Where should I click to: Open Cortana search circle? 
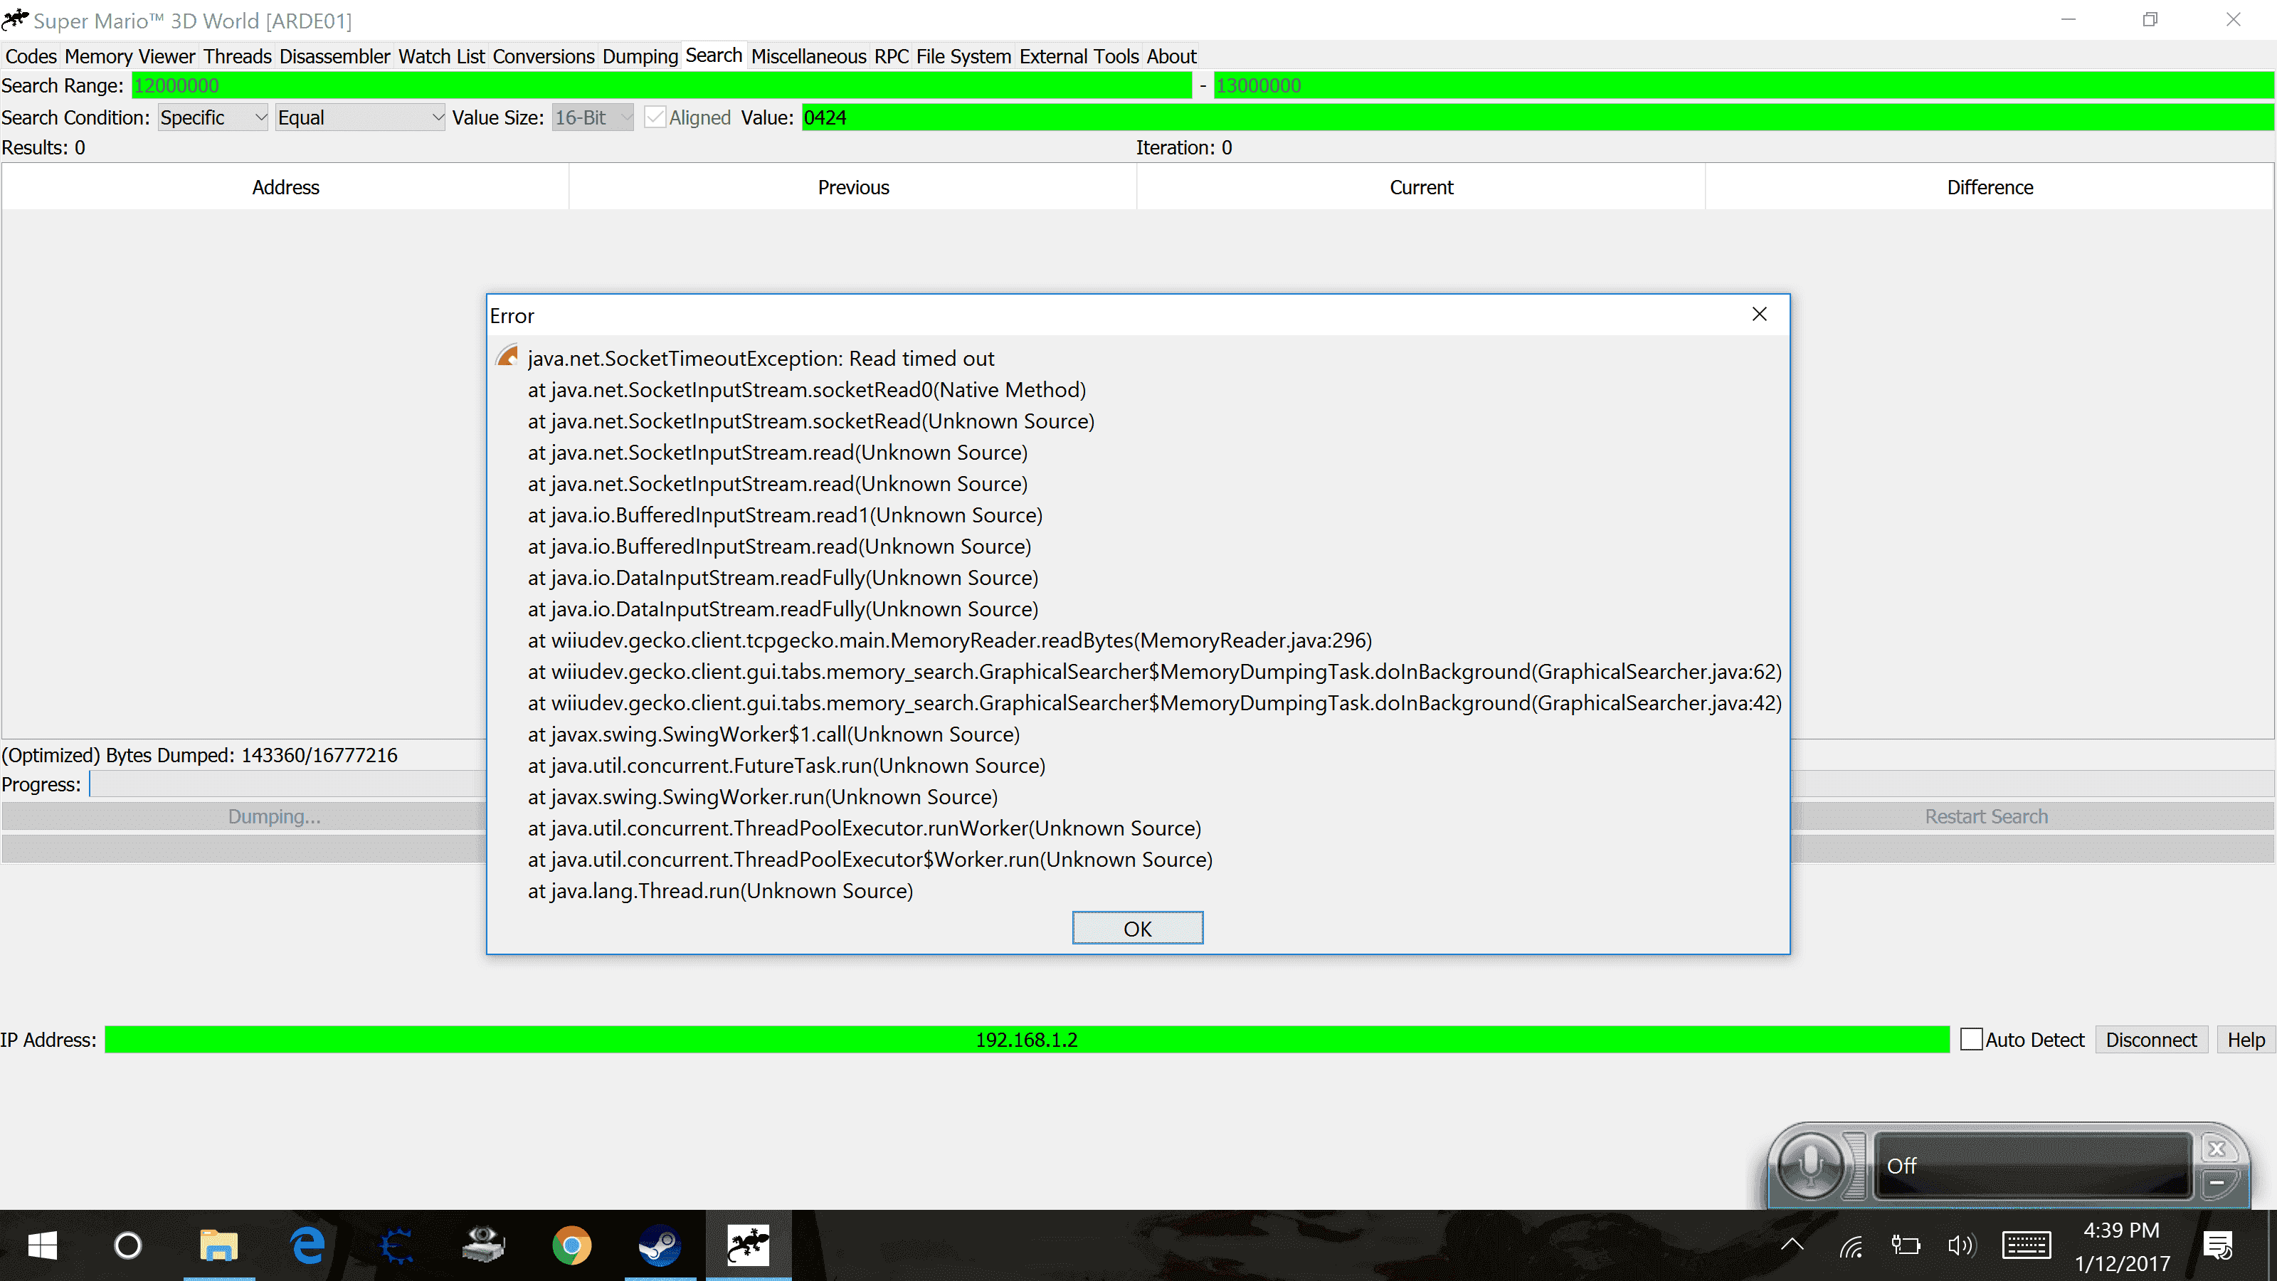coord(128,1245)
